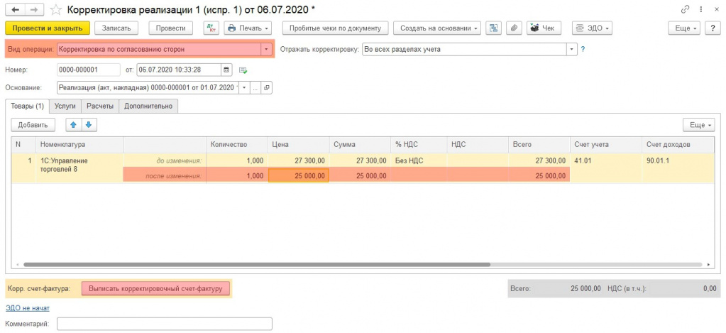This screenshot has height=333, width=726.
Task: Open the Печать dropdown menu
Action: tap(248, 28)
